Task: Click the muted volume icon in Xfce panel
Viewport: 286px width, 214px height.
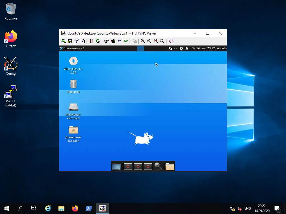Action: pyautogui.click(x=176, y=48)
